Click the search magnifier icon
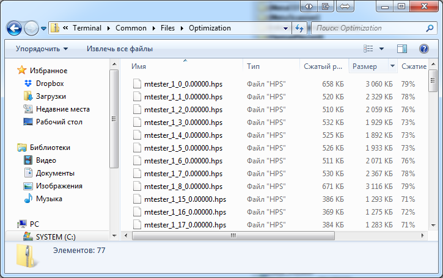This screenshot has width=443, height=278. click(430, 28)
